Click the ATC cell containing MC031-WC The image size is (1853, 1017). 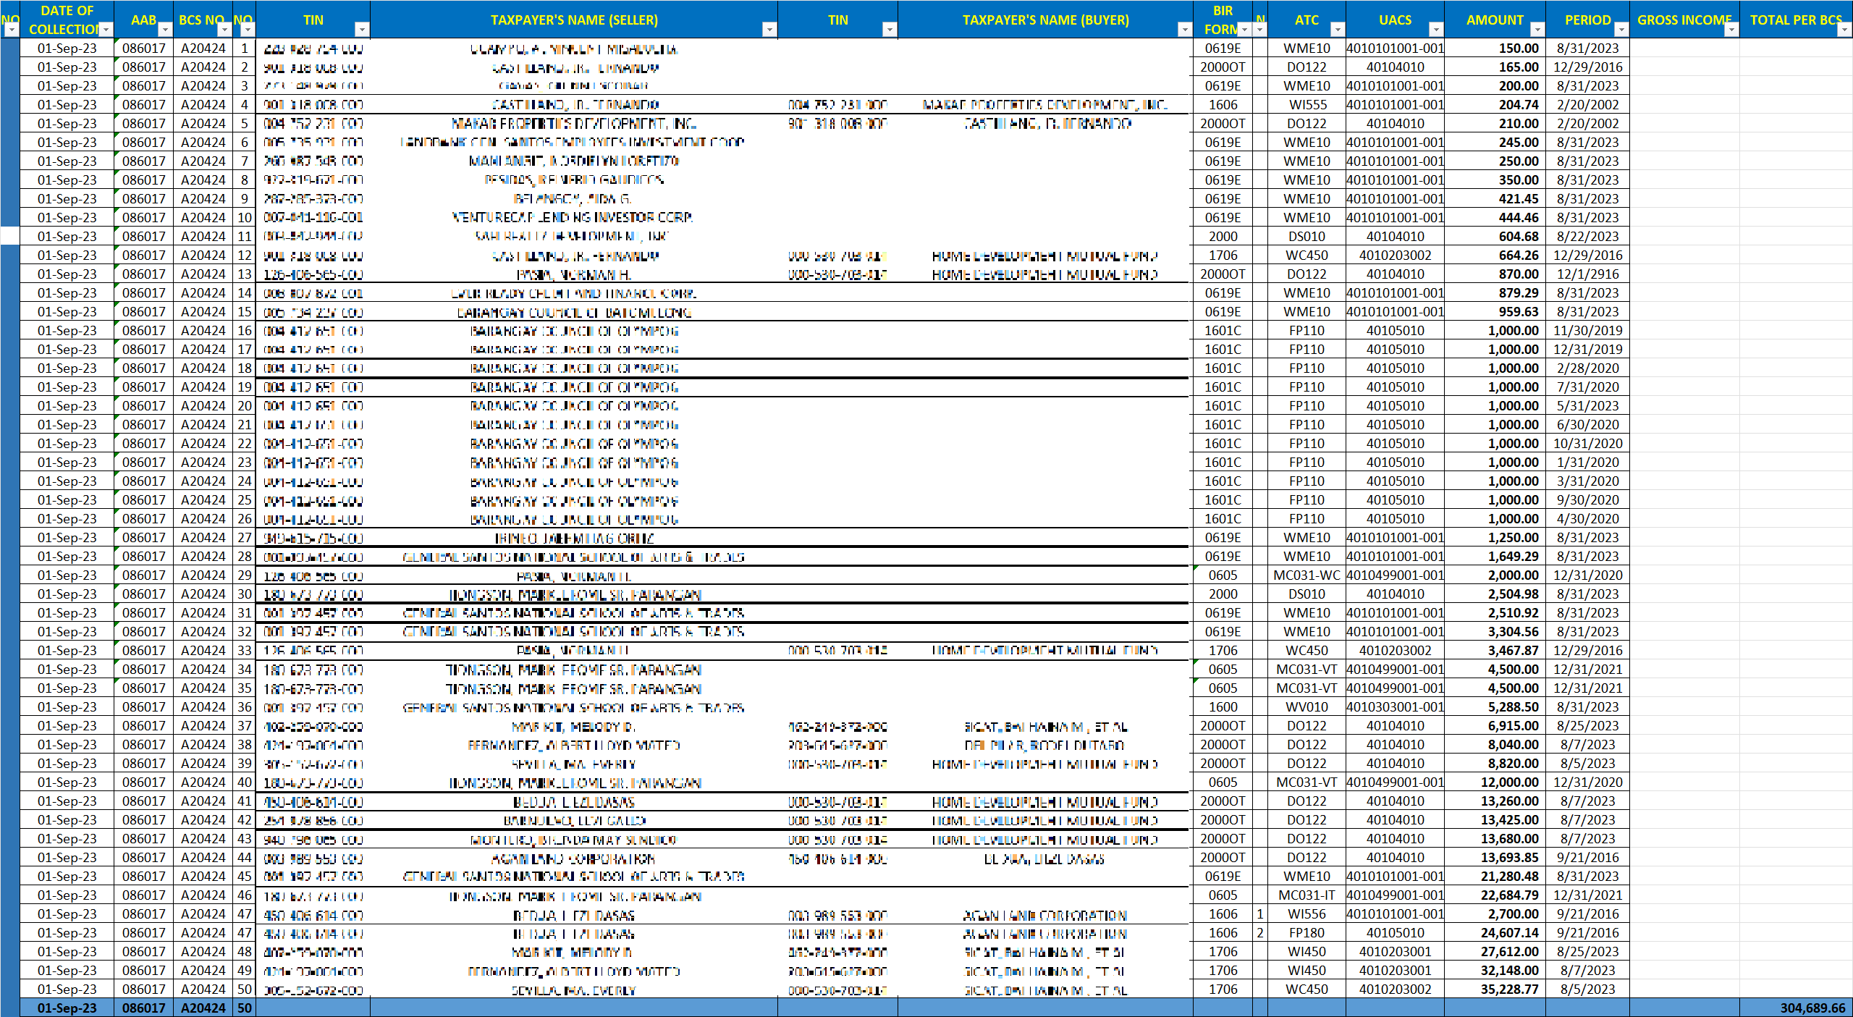(x=1307, y=575)
